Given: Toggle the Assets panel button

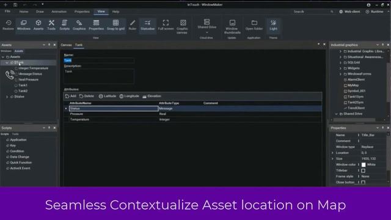Looking at the screenshot, I should [x=38, y=25].
